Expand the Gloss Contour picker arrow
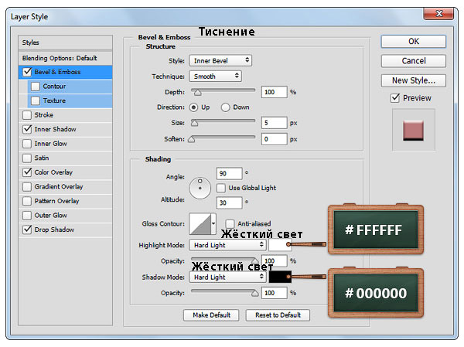This screenshot has height=347, width=464. (213, 224)
